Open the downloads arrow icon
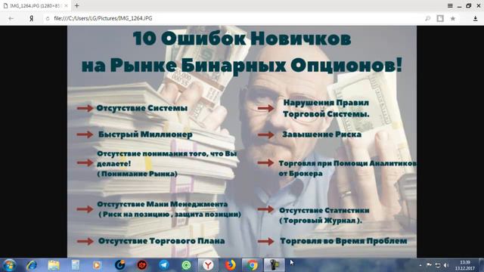The image size is (484, 272). tap(476, 18)
